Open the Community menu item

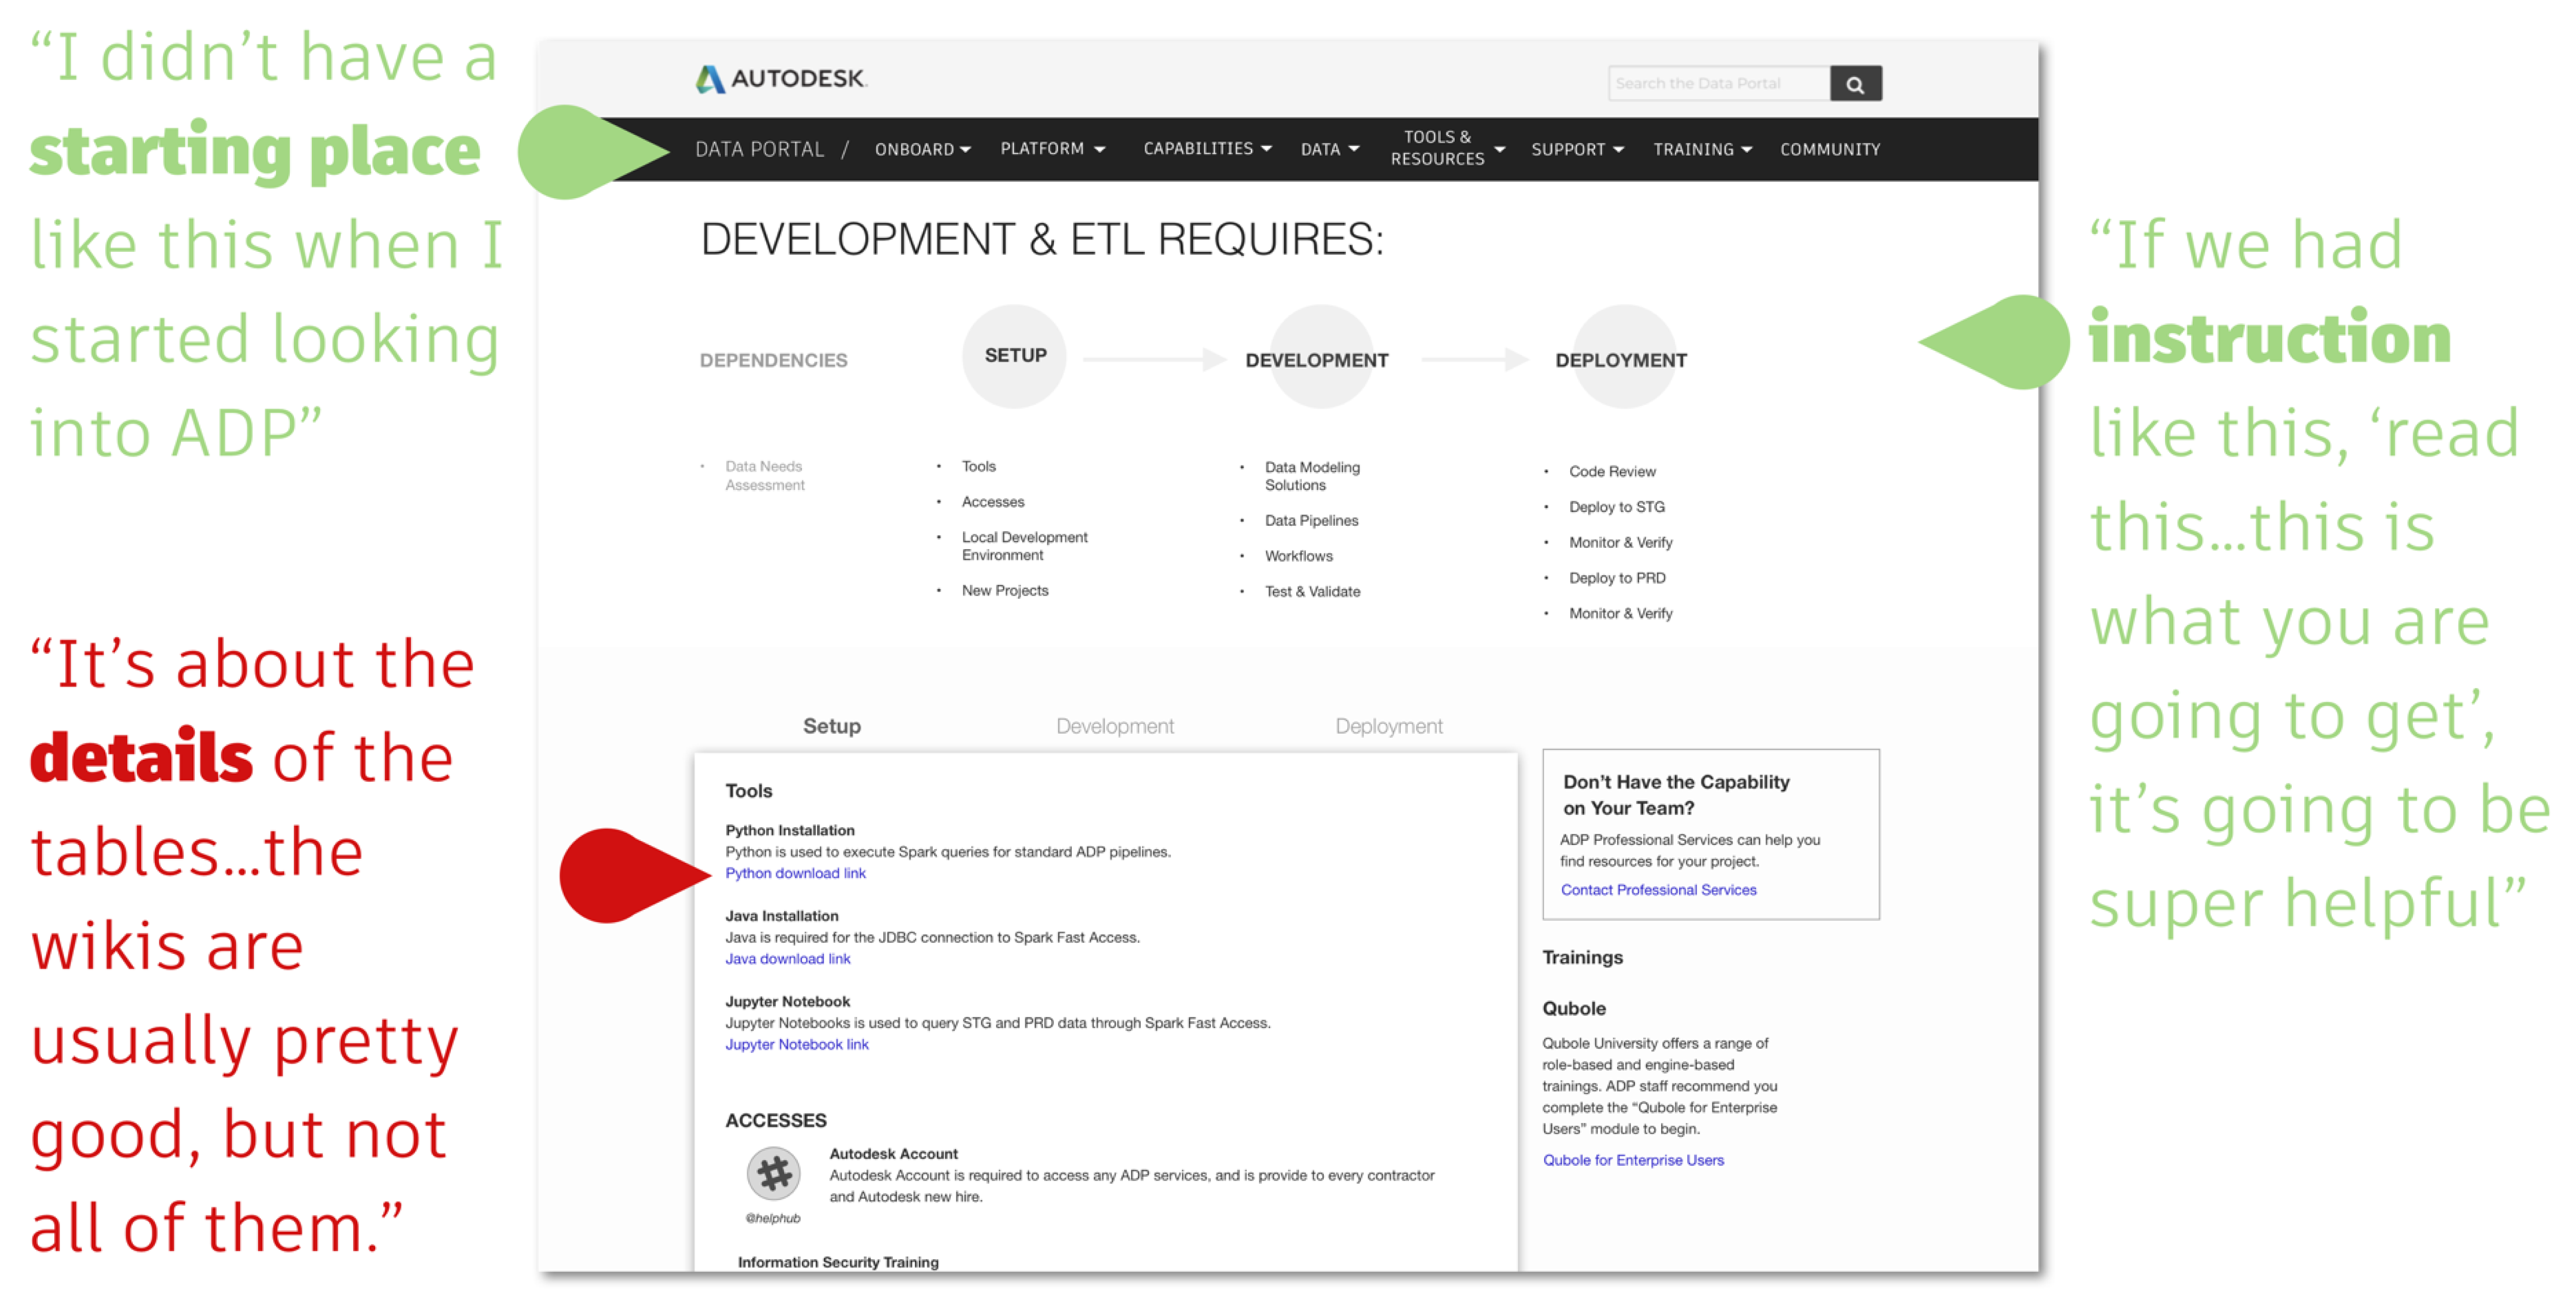[1829, 149]
